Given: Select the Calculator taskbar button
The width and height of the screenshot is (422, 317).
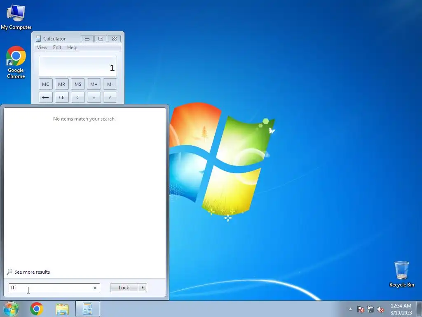Looking at the screenshot, I should coord(88,309).
